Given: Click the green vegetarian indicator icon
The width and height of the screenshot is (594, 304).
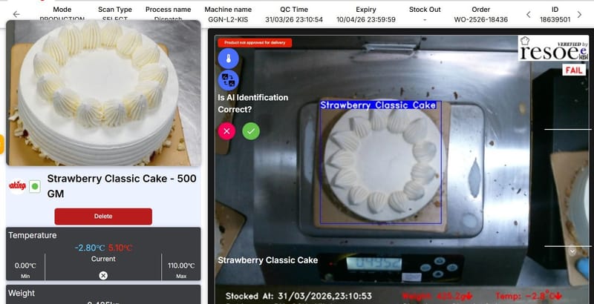Looking at the screenshot, I should pos(35,186).
